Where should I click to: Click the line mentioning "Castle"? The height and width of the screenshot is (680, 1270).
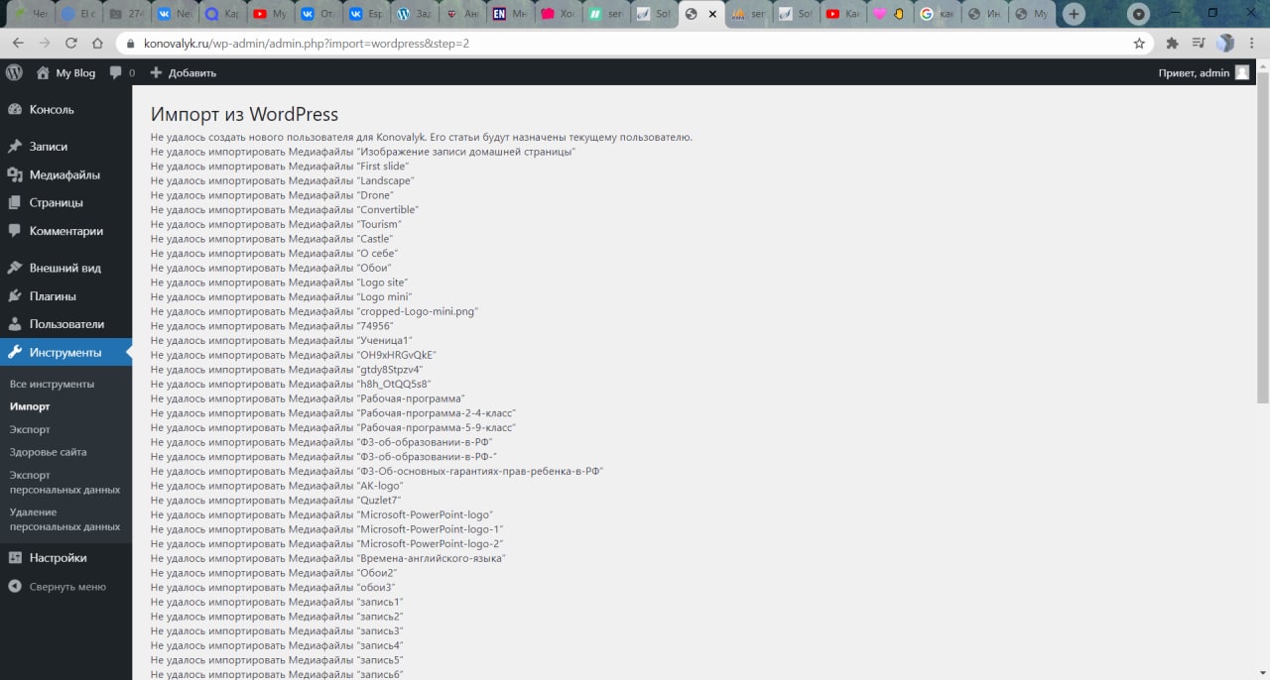[x=272, y=239]
